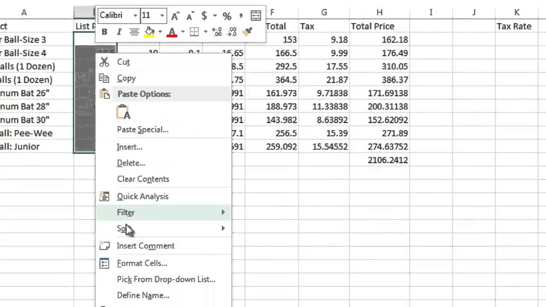Click the Copy pages icon

[104, 78]
